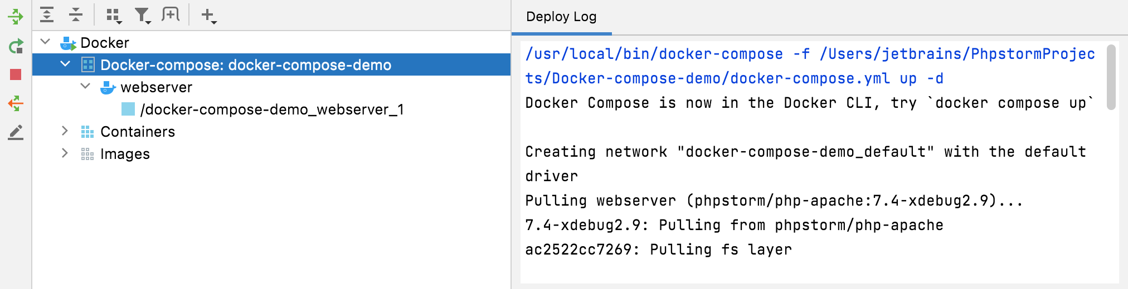Collapse the Docker-compose: docker-compose-demo node
The width and height of the screenshot is (1128, 289).
[65, 64]
